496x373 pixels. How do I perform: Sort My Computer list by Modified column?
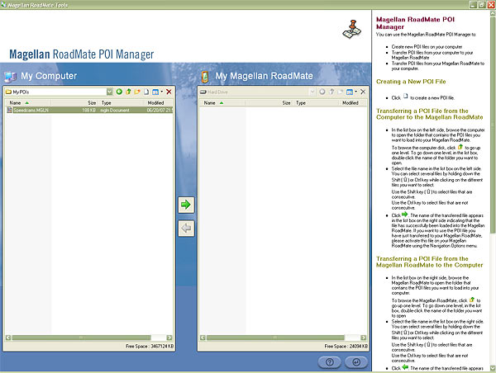coord(159,102)
